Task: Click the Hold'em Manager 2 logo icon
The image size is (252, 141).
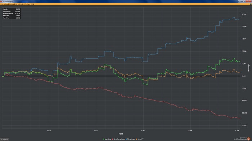Action: (249, 139)
